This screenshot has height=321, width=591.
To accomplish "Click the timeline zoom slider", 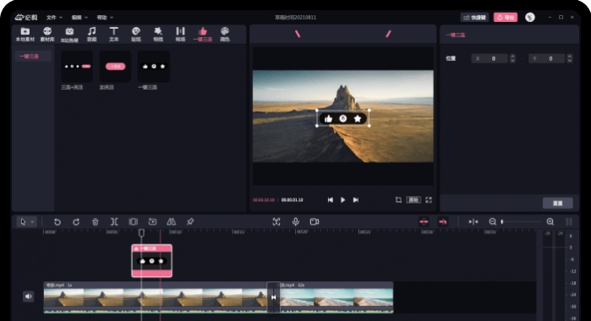I will (521, 222).
